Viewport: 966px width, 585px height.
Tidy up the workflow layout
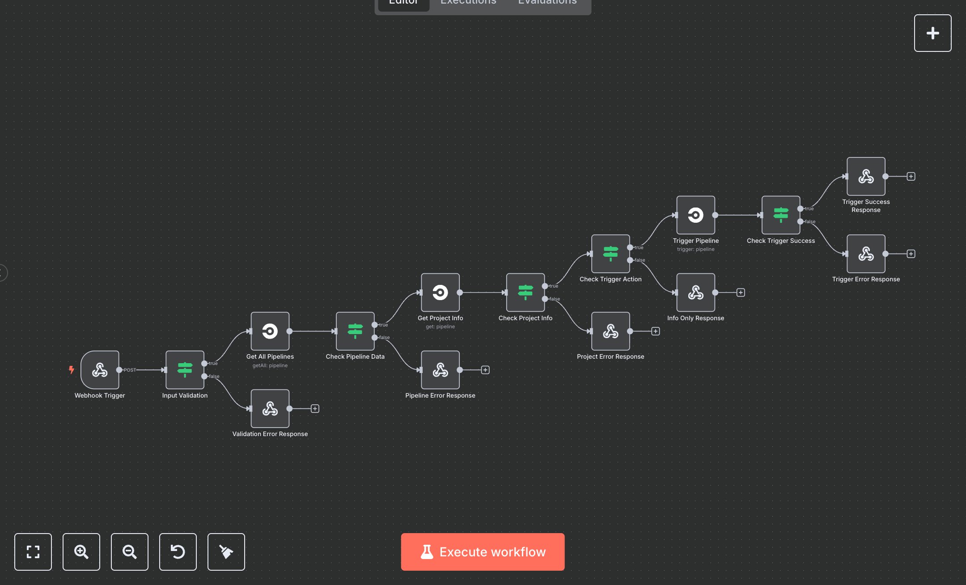coord(226,552)
